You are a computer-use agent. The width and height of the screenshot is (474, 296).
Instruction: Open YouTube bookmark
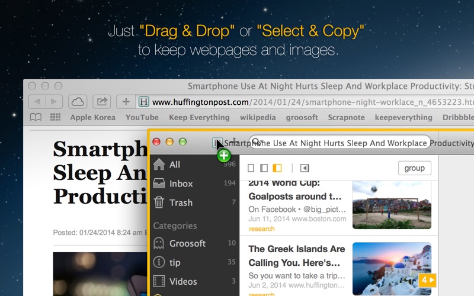coord(142,117)
